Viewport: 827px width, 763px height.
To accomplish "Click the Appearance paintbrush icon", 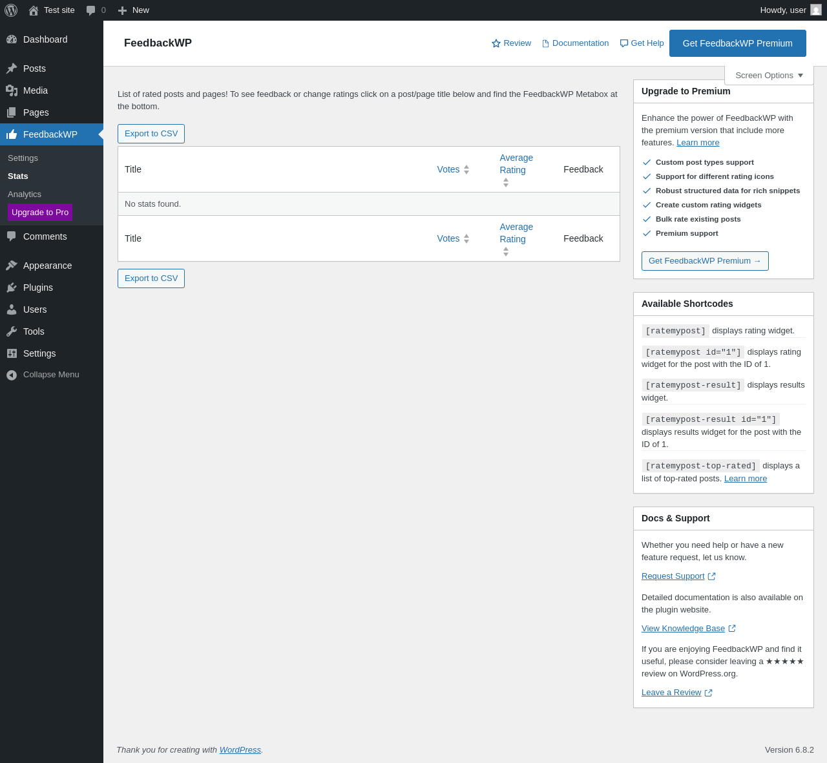I will tap(12, 266).
